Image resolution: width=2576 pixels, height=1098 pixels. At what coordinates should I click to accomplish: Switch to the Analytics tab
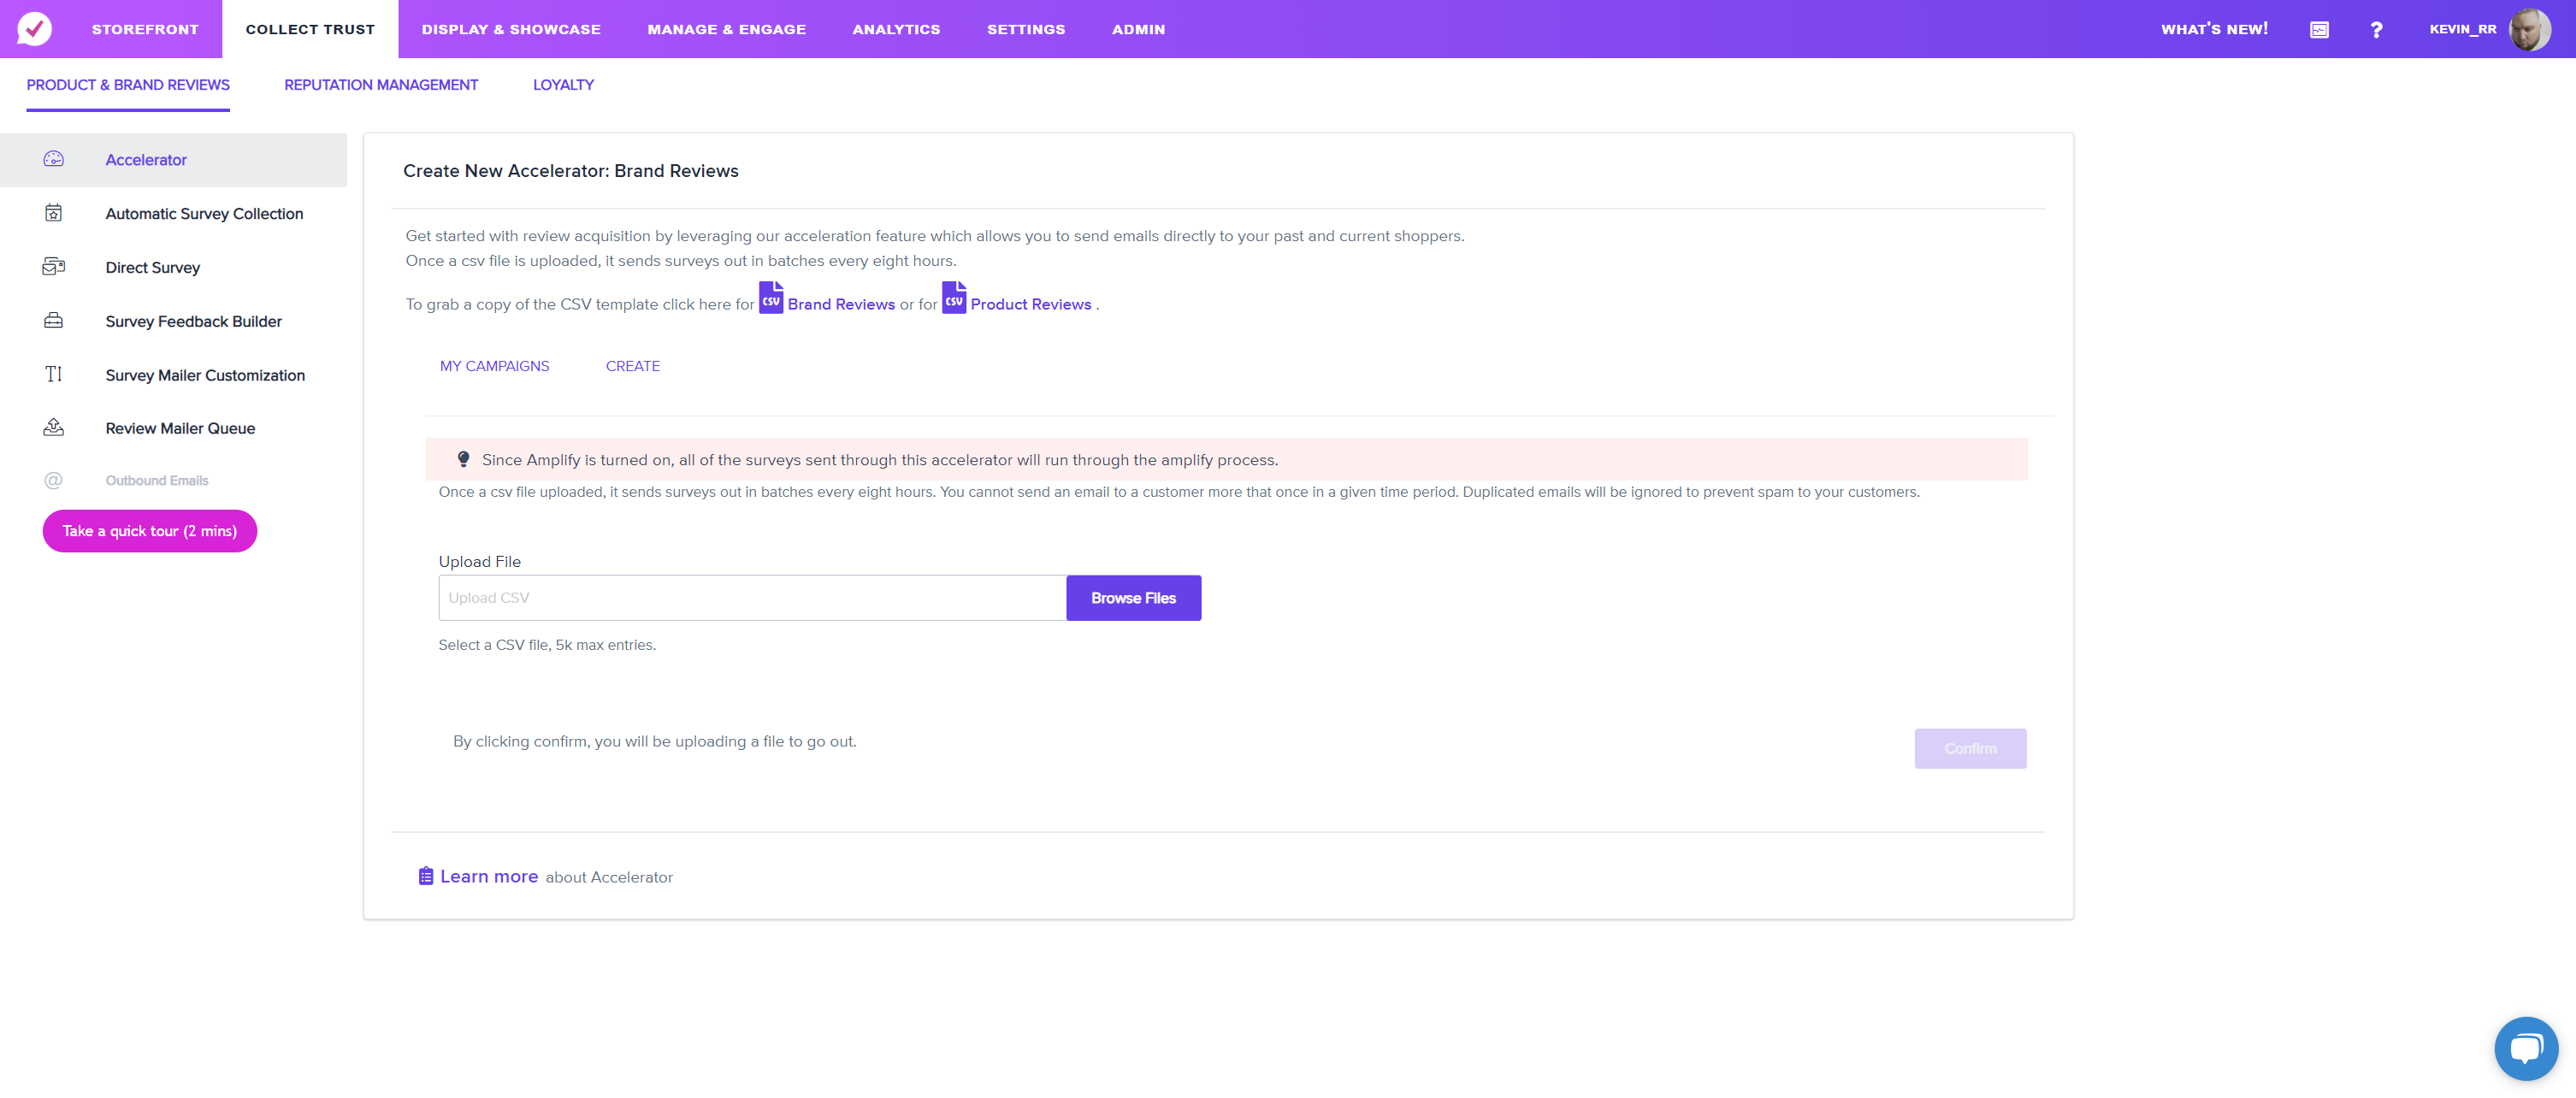[x=896, y=29]
